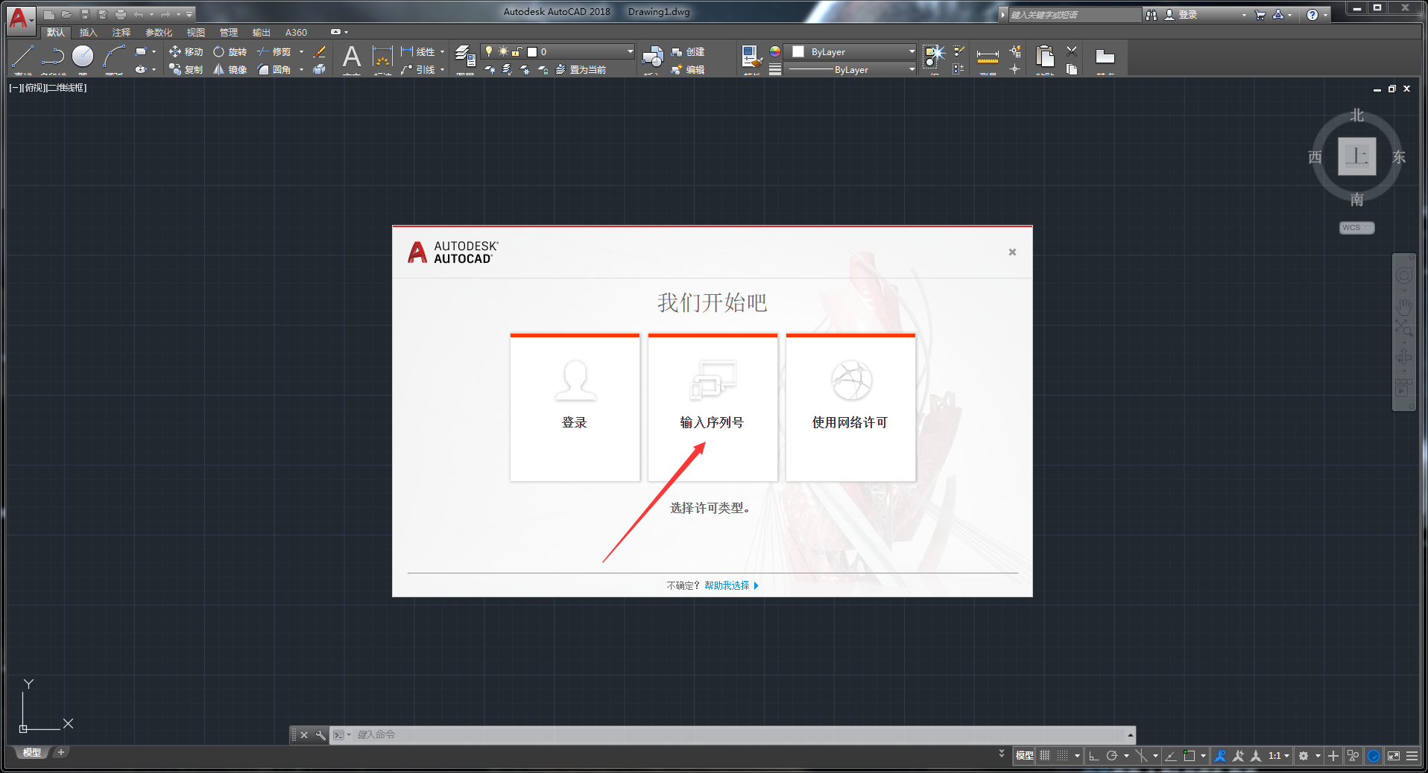Click the Copy (复制) tool
The width and height of the screenshot is (1428, 773).
(186, 69)
